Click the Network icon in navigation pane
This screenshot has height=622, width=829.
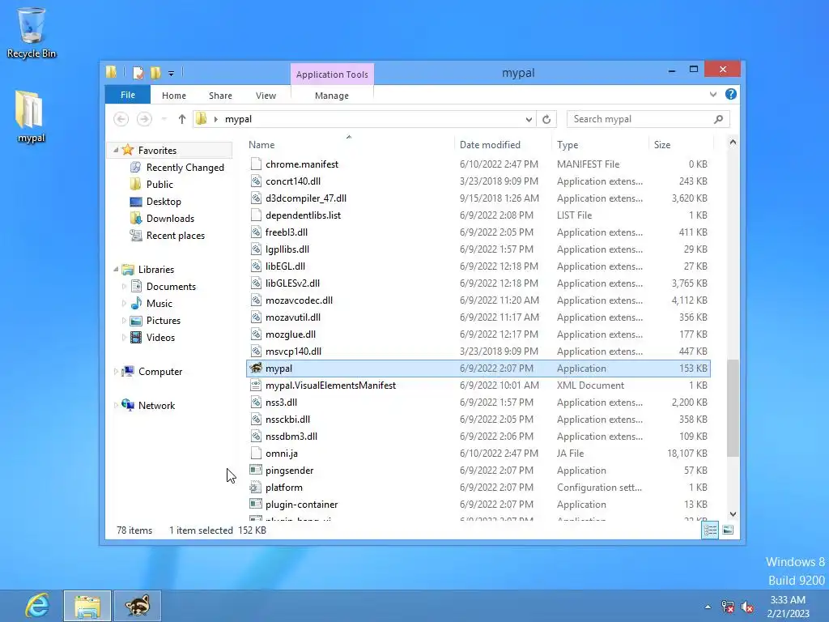[127, 405]
